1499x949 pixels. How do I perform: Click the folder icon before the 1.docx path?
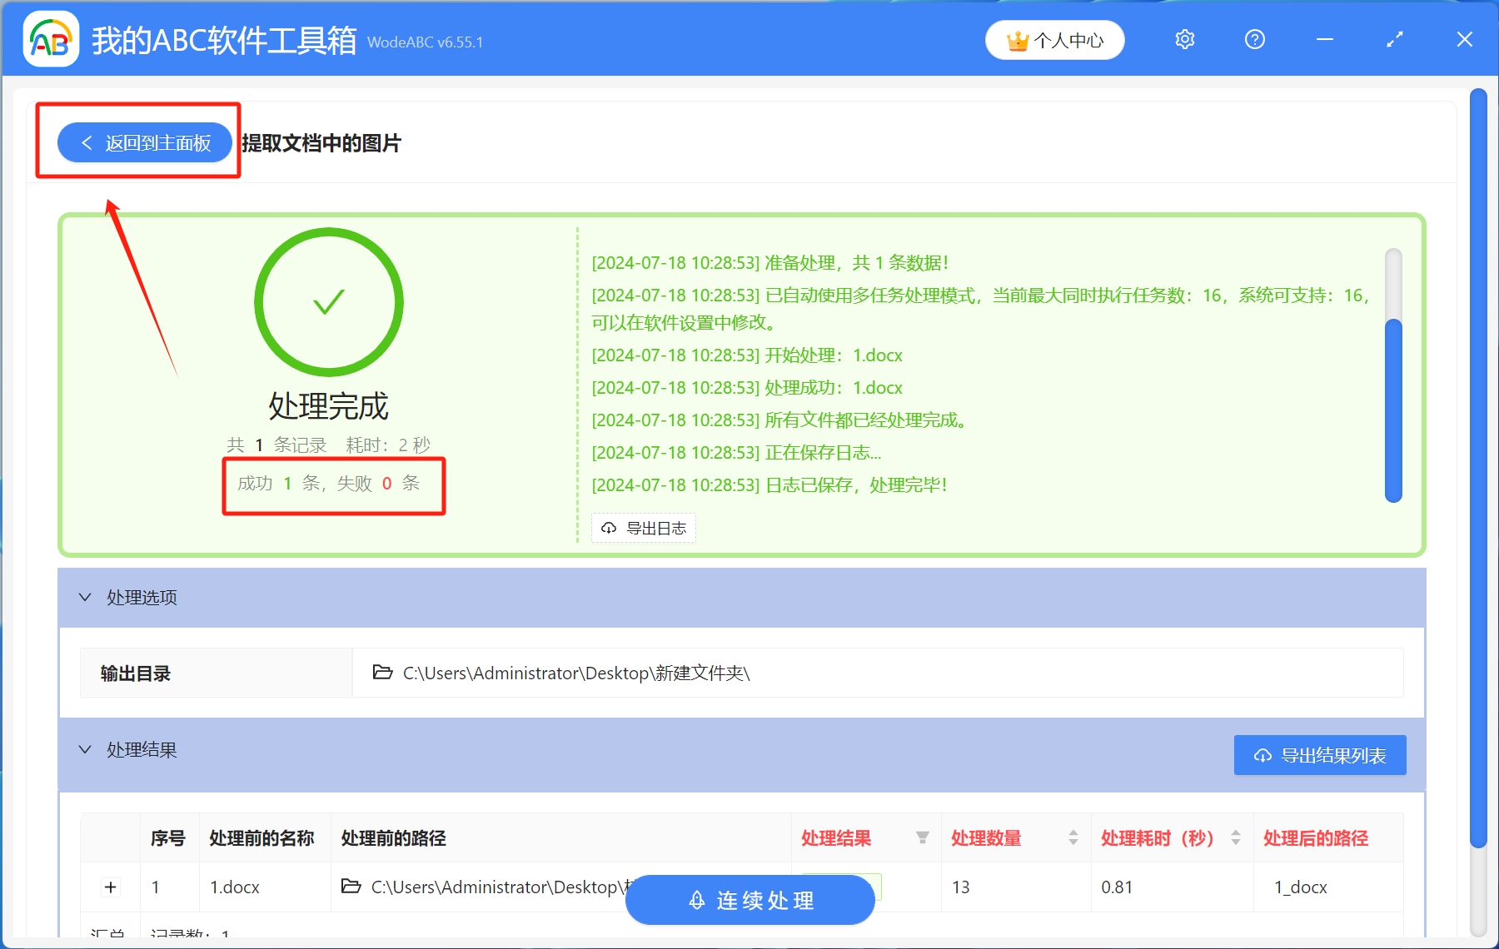351,887
